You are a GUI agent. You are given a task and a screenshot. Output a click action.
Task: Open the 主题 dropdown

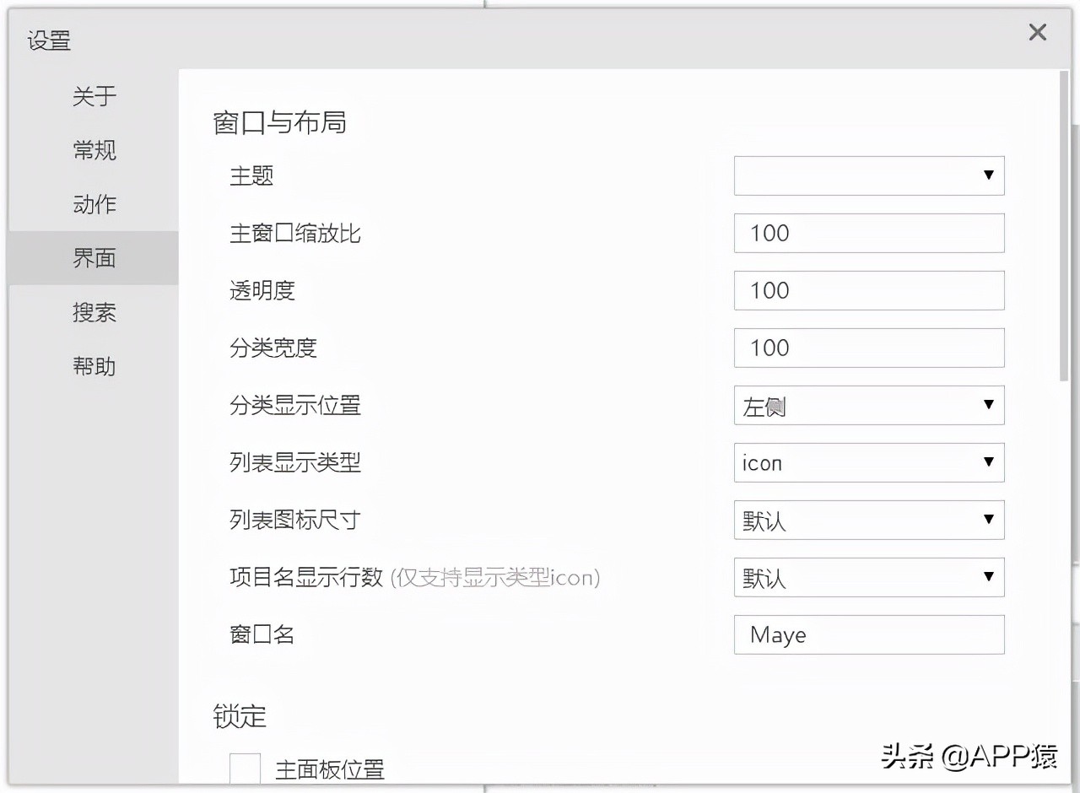click(x=869, y=175)
